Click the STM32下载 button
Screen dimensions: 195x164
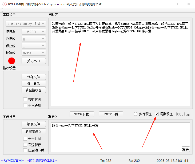pos(81,114)
